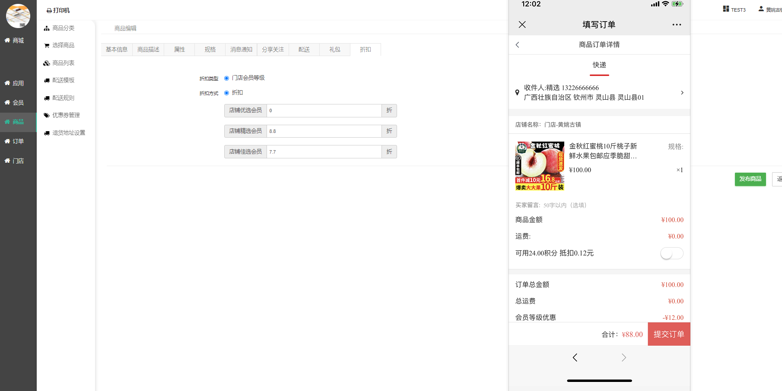Open 商品分类 category tree icon
The width and height of the screenshot is (782, 391).
(47, 28)
